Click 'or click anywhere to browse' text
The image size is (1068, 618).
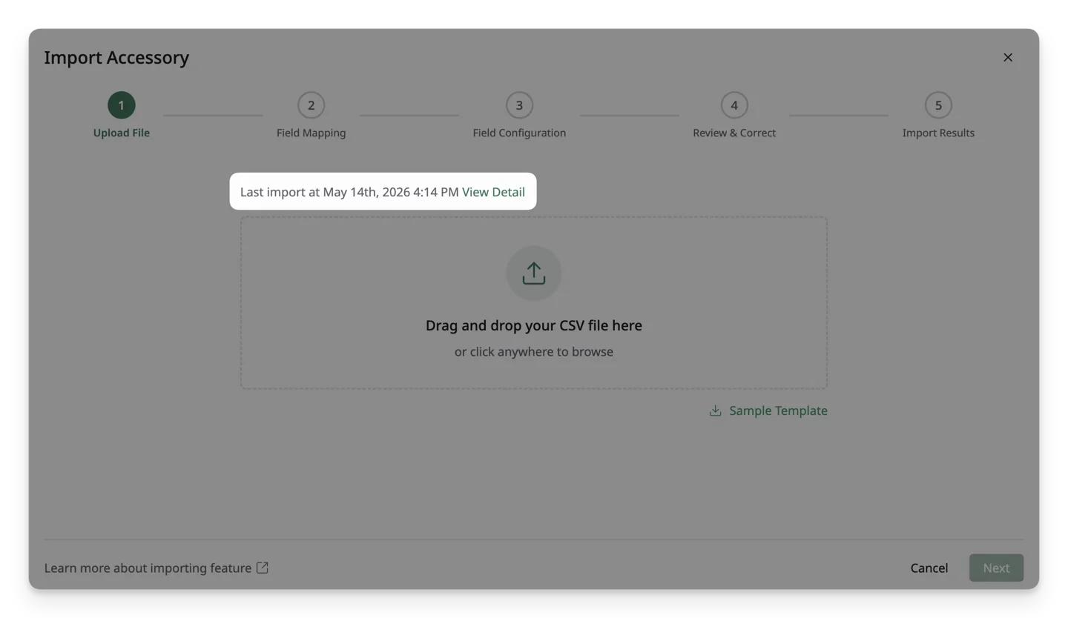coord(534,351)
